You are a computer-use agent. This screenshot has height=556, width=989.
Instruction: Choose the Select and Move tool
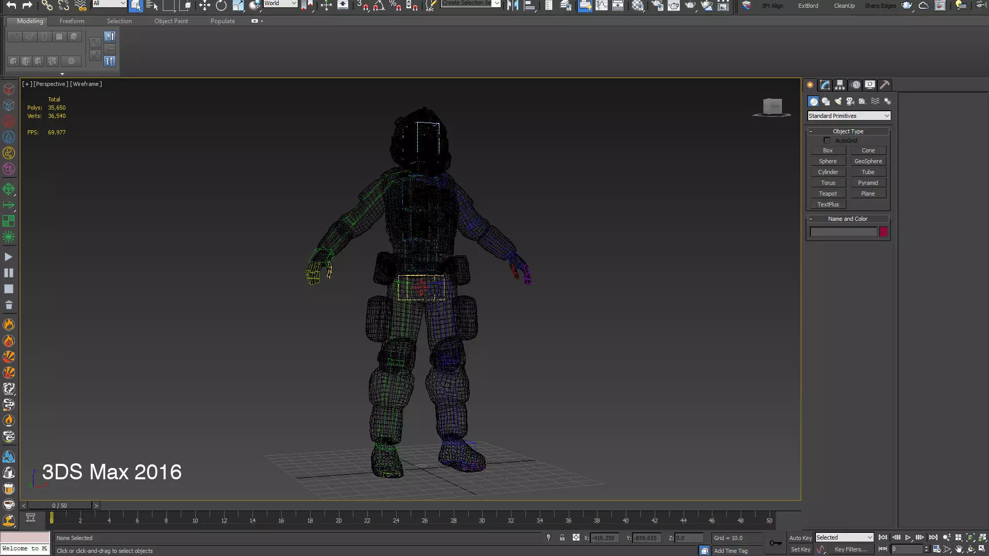[204, 5]
